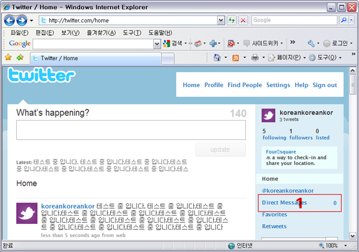The image size is (359, 252).
Task: Expand the command bar overflow chevron
Action: click(354, 54)
